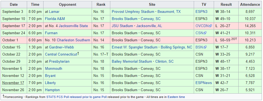263x101 pixels.
Task: Click the external link icon beside BSN
Action: coord(205,47)
